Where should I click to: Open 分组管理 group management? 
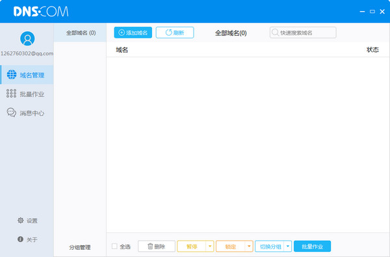tap(80, 247)
